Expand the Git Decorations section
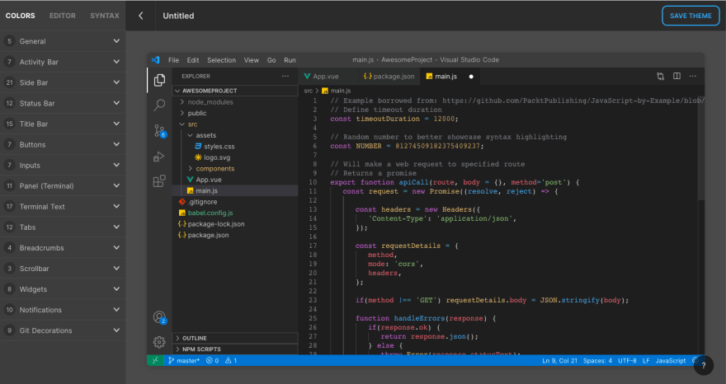This screenshot has height=384, width=726. (x=63, y=330)
